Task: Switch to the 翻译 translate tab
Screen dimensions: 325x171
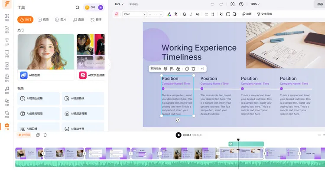Action: point(96,20)
